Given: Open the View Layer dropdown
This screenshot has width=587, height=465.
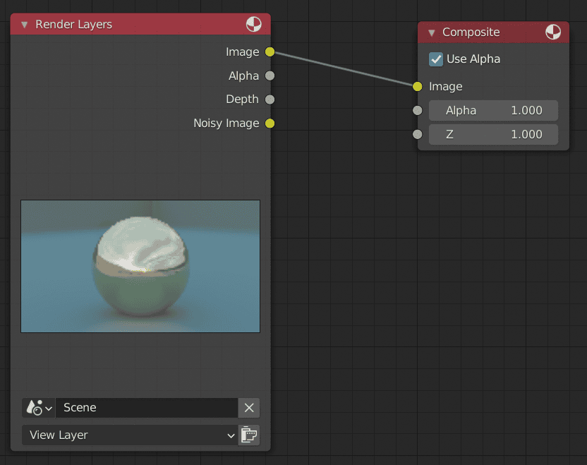Looking at the screenshot, I should coord(131,435).
